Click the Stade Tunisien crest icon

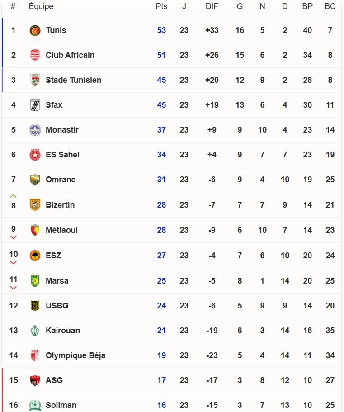pyautogui.click(x=35, y=80)
